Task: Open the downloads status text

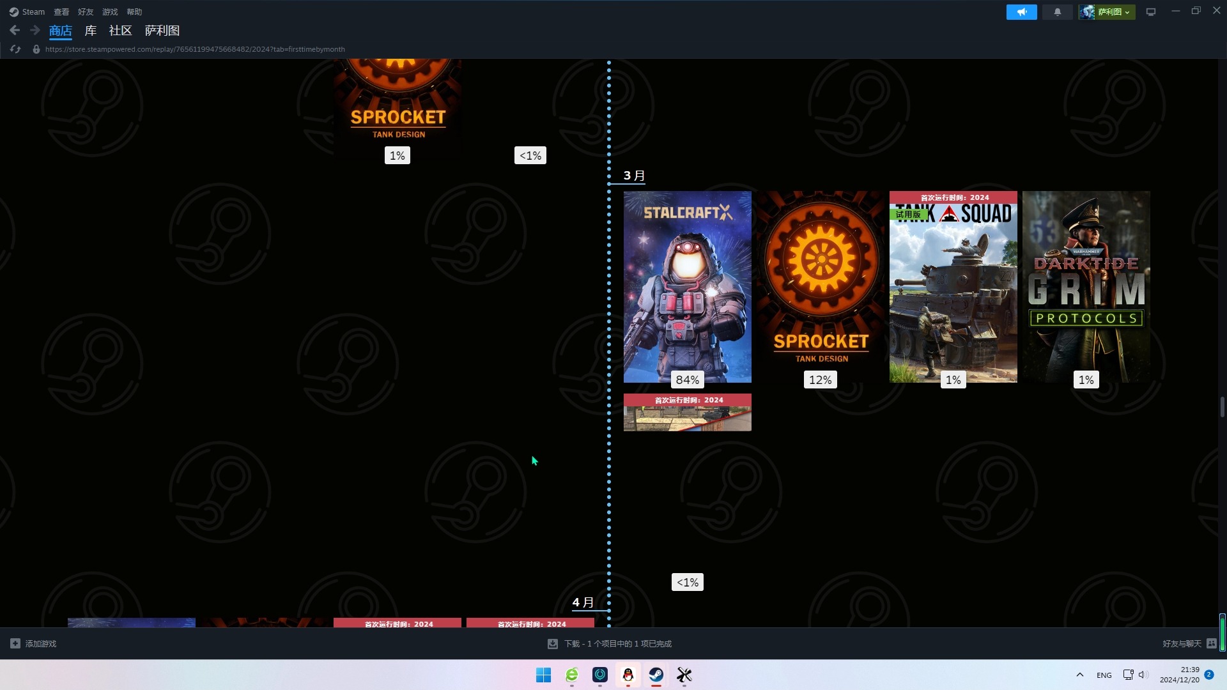Action: pyautogui.click(x=618, y=644)
